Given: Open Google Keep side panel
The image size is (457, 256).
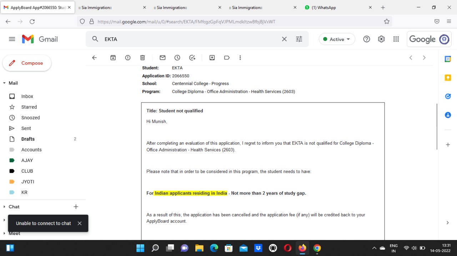Looking at the screenshot, I should click(x=448, y=78).
